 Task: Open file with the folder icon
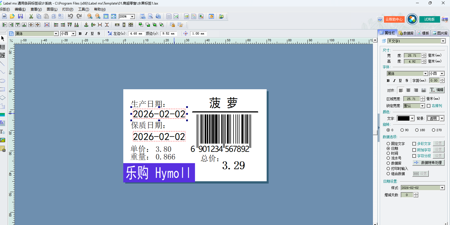coord(12,17)
